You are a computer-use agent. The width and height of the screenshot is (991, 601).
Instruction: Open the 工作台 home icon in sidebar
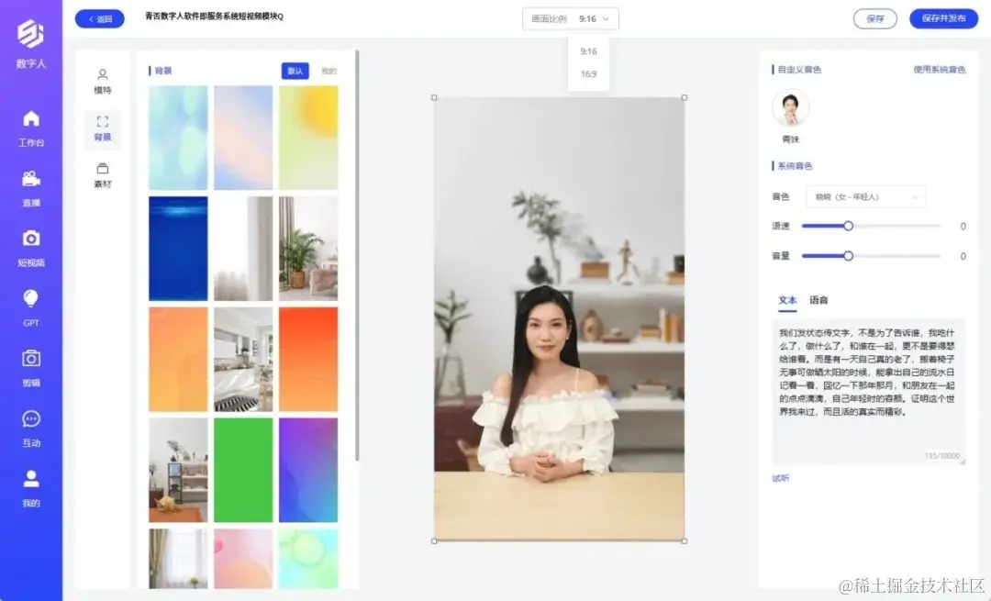31,118
